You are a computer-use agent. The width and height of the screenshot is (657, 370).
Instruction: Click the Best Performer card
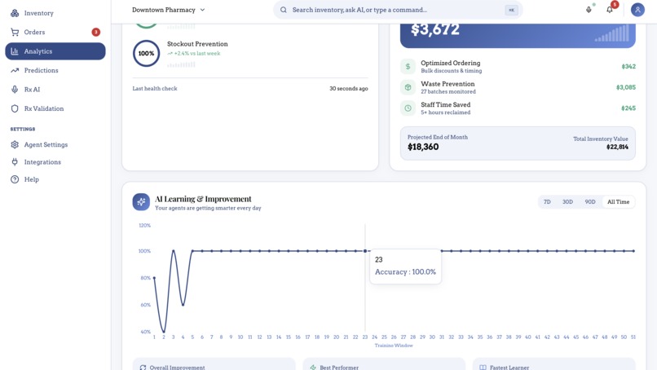pos(384,363)
